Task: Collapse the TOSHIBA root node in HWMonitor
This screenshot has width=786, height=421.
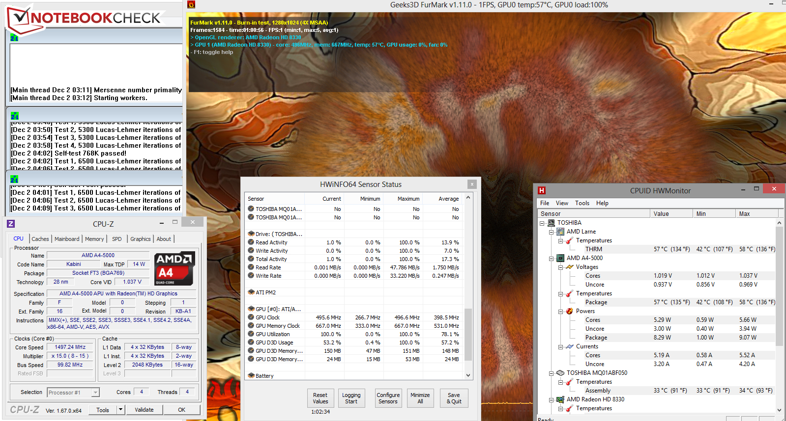Action: coord(542,223)
